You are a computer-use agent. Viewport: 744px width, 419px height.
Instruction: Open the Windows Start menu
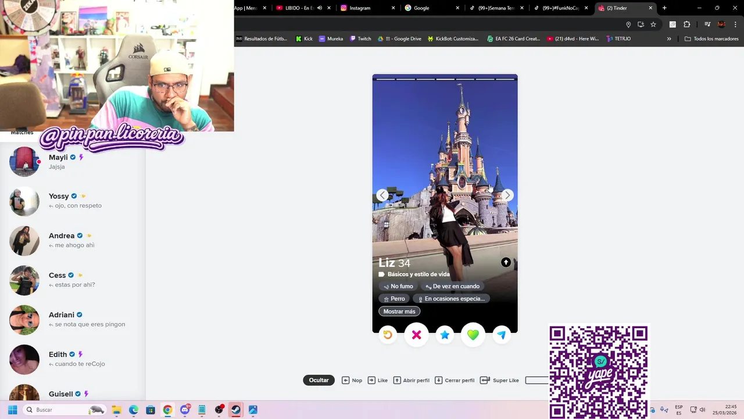tap(12, 410)
